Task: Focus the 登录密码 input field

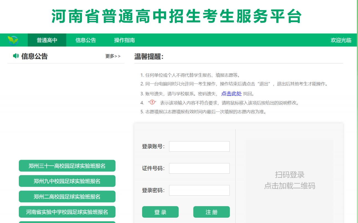Action: (x=199, y=190)
